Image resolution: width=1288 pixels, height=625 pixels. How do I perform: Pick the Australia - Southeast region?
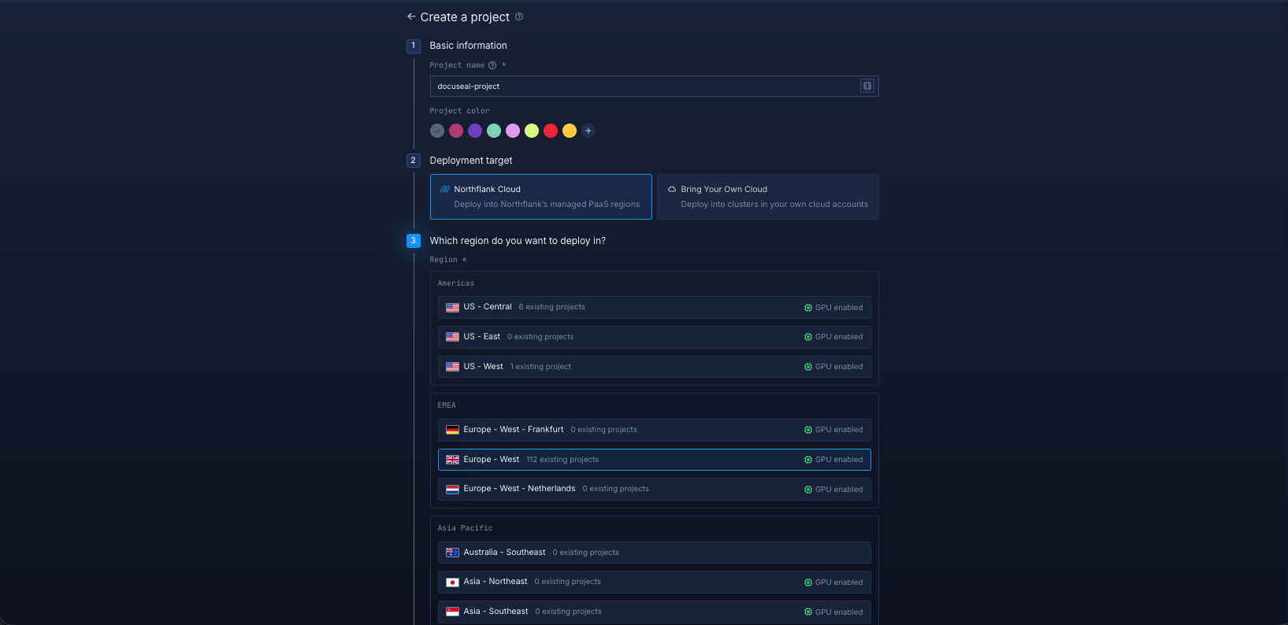pos(654,553)
